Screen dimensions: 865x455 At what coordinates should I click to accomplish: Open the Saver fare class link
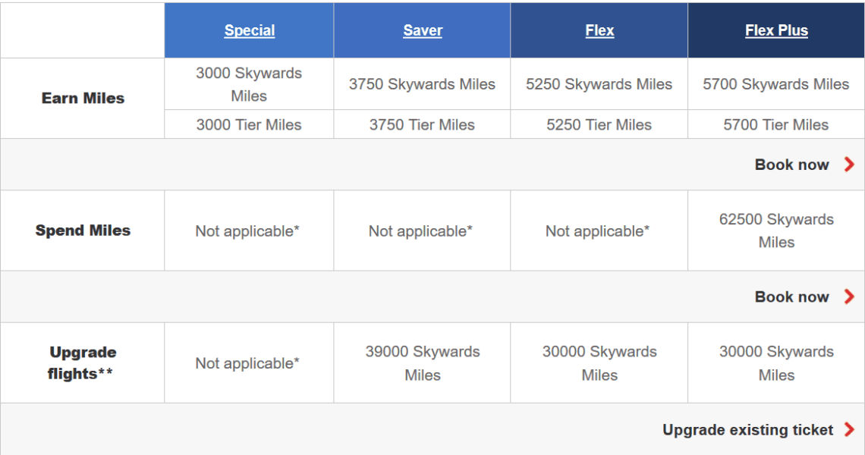[x=422, y=30]
